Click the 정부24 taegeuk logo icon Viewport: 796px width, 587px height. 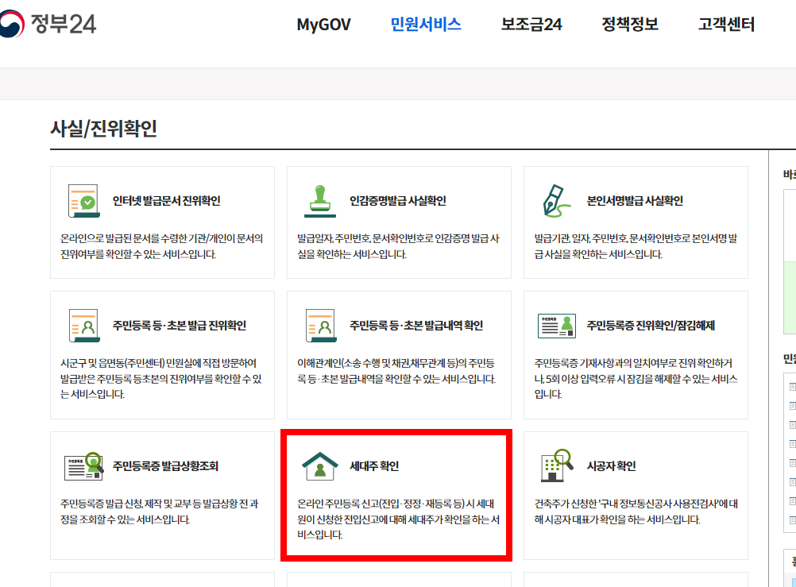pos(14,23)
